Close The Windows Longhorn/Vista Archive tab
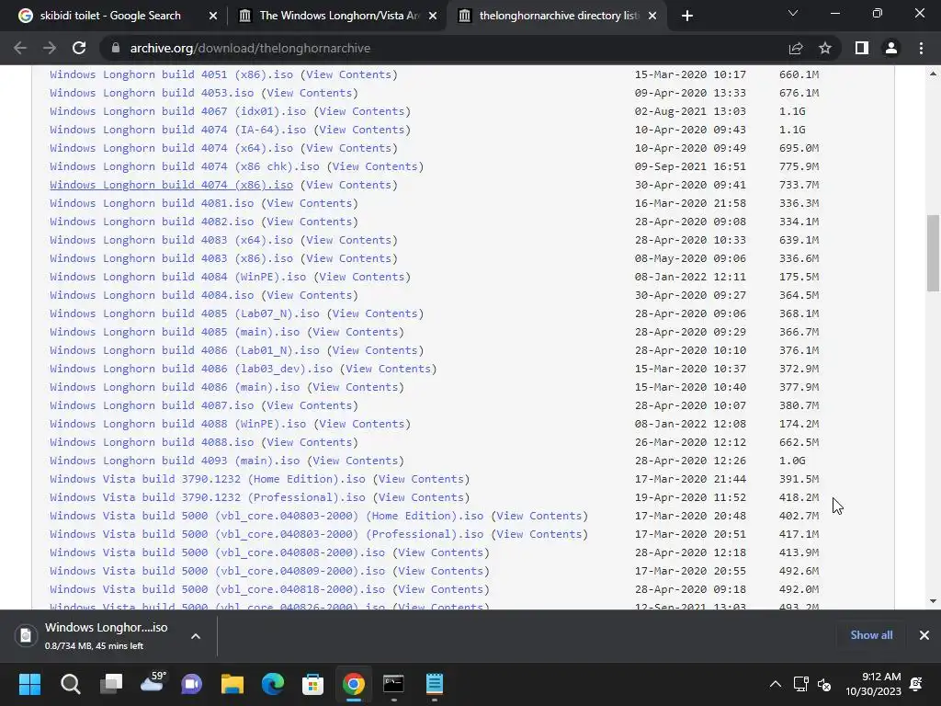 point(432,16)
